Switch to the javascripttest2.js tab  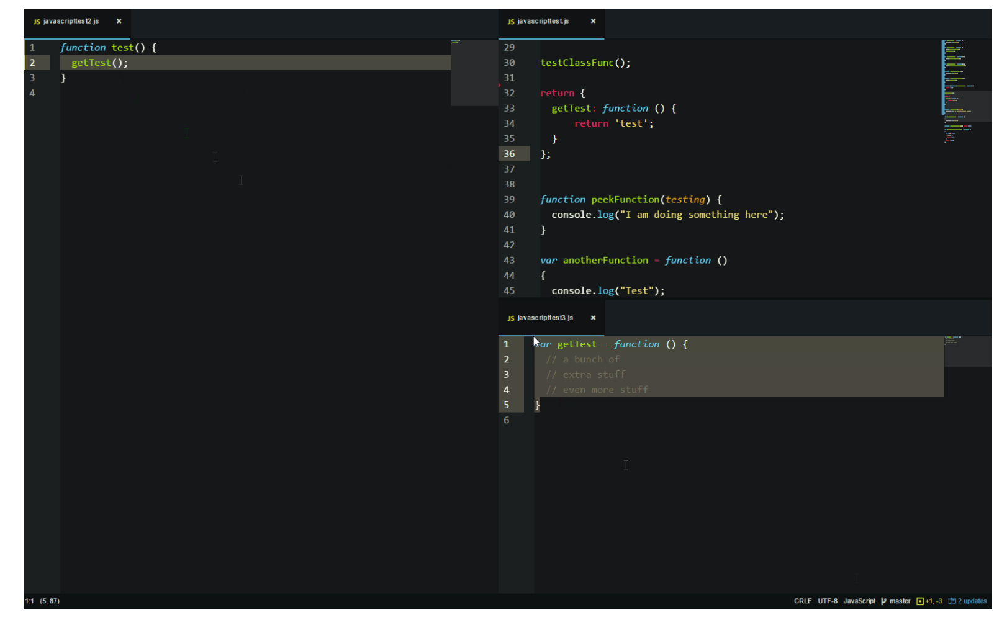click(70, 20)
